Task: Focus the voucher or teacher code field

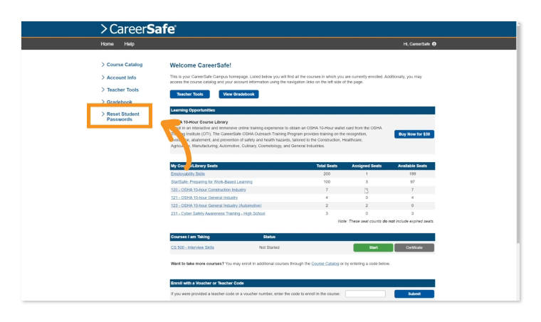Action: point(365,294)
